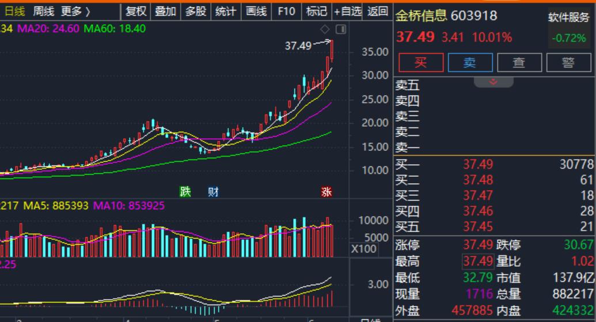Screen dimensions: 596x322
Task: Expand the order book with red chevron
Action: pyautogui.click(x=493, y=82)
